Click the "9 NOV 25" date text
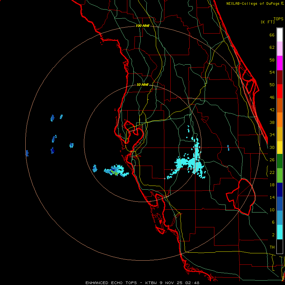 coord(171,283)
